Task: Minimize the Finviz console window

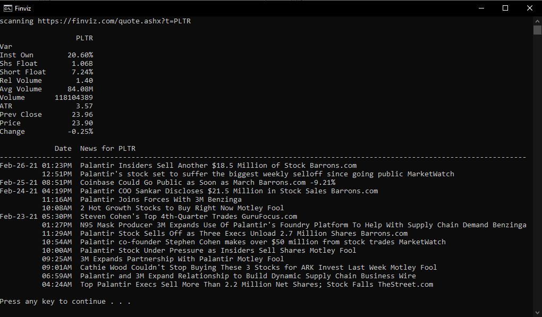Action: click(x=481, y=8)
